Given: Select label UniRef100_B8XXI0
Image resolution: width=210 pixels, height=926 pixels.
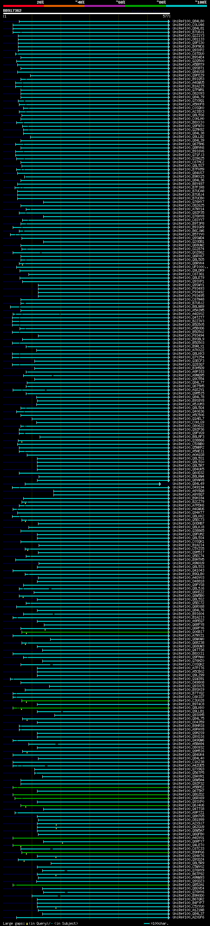Looking at the screenshot, I should click(x=188, y=122).
